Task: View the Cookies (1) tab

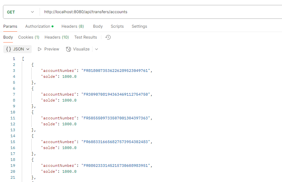Action: click(x=29, y=37)
